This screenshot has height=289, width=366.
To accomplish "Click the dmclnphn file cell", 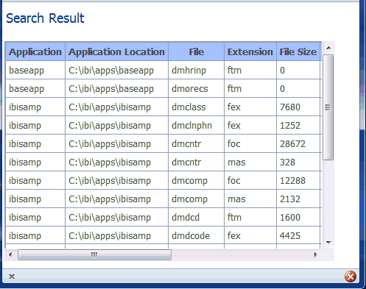I will tap(196, 126).
